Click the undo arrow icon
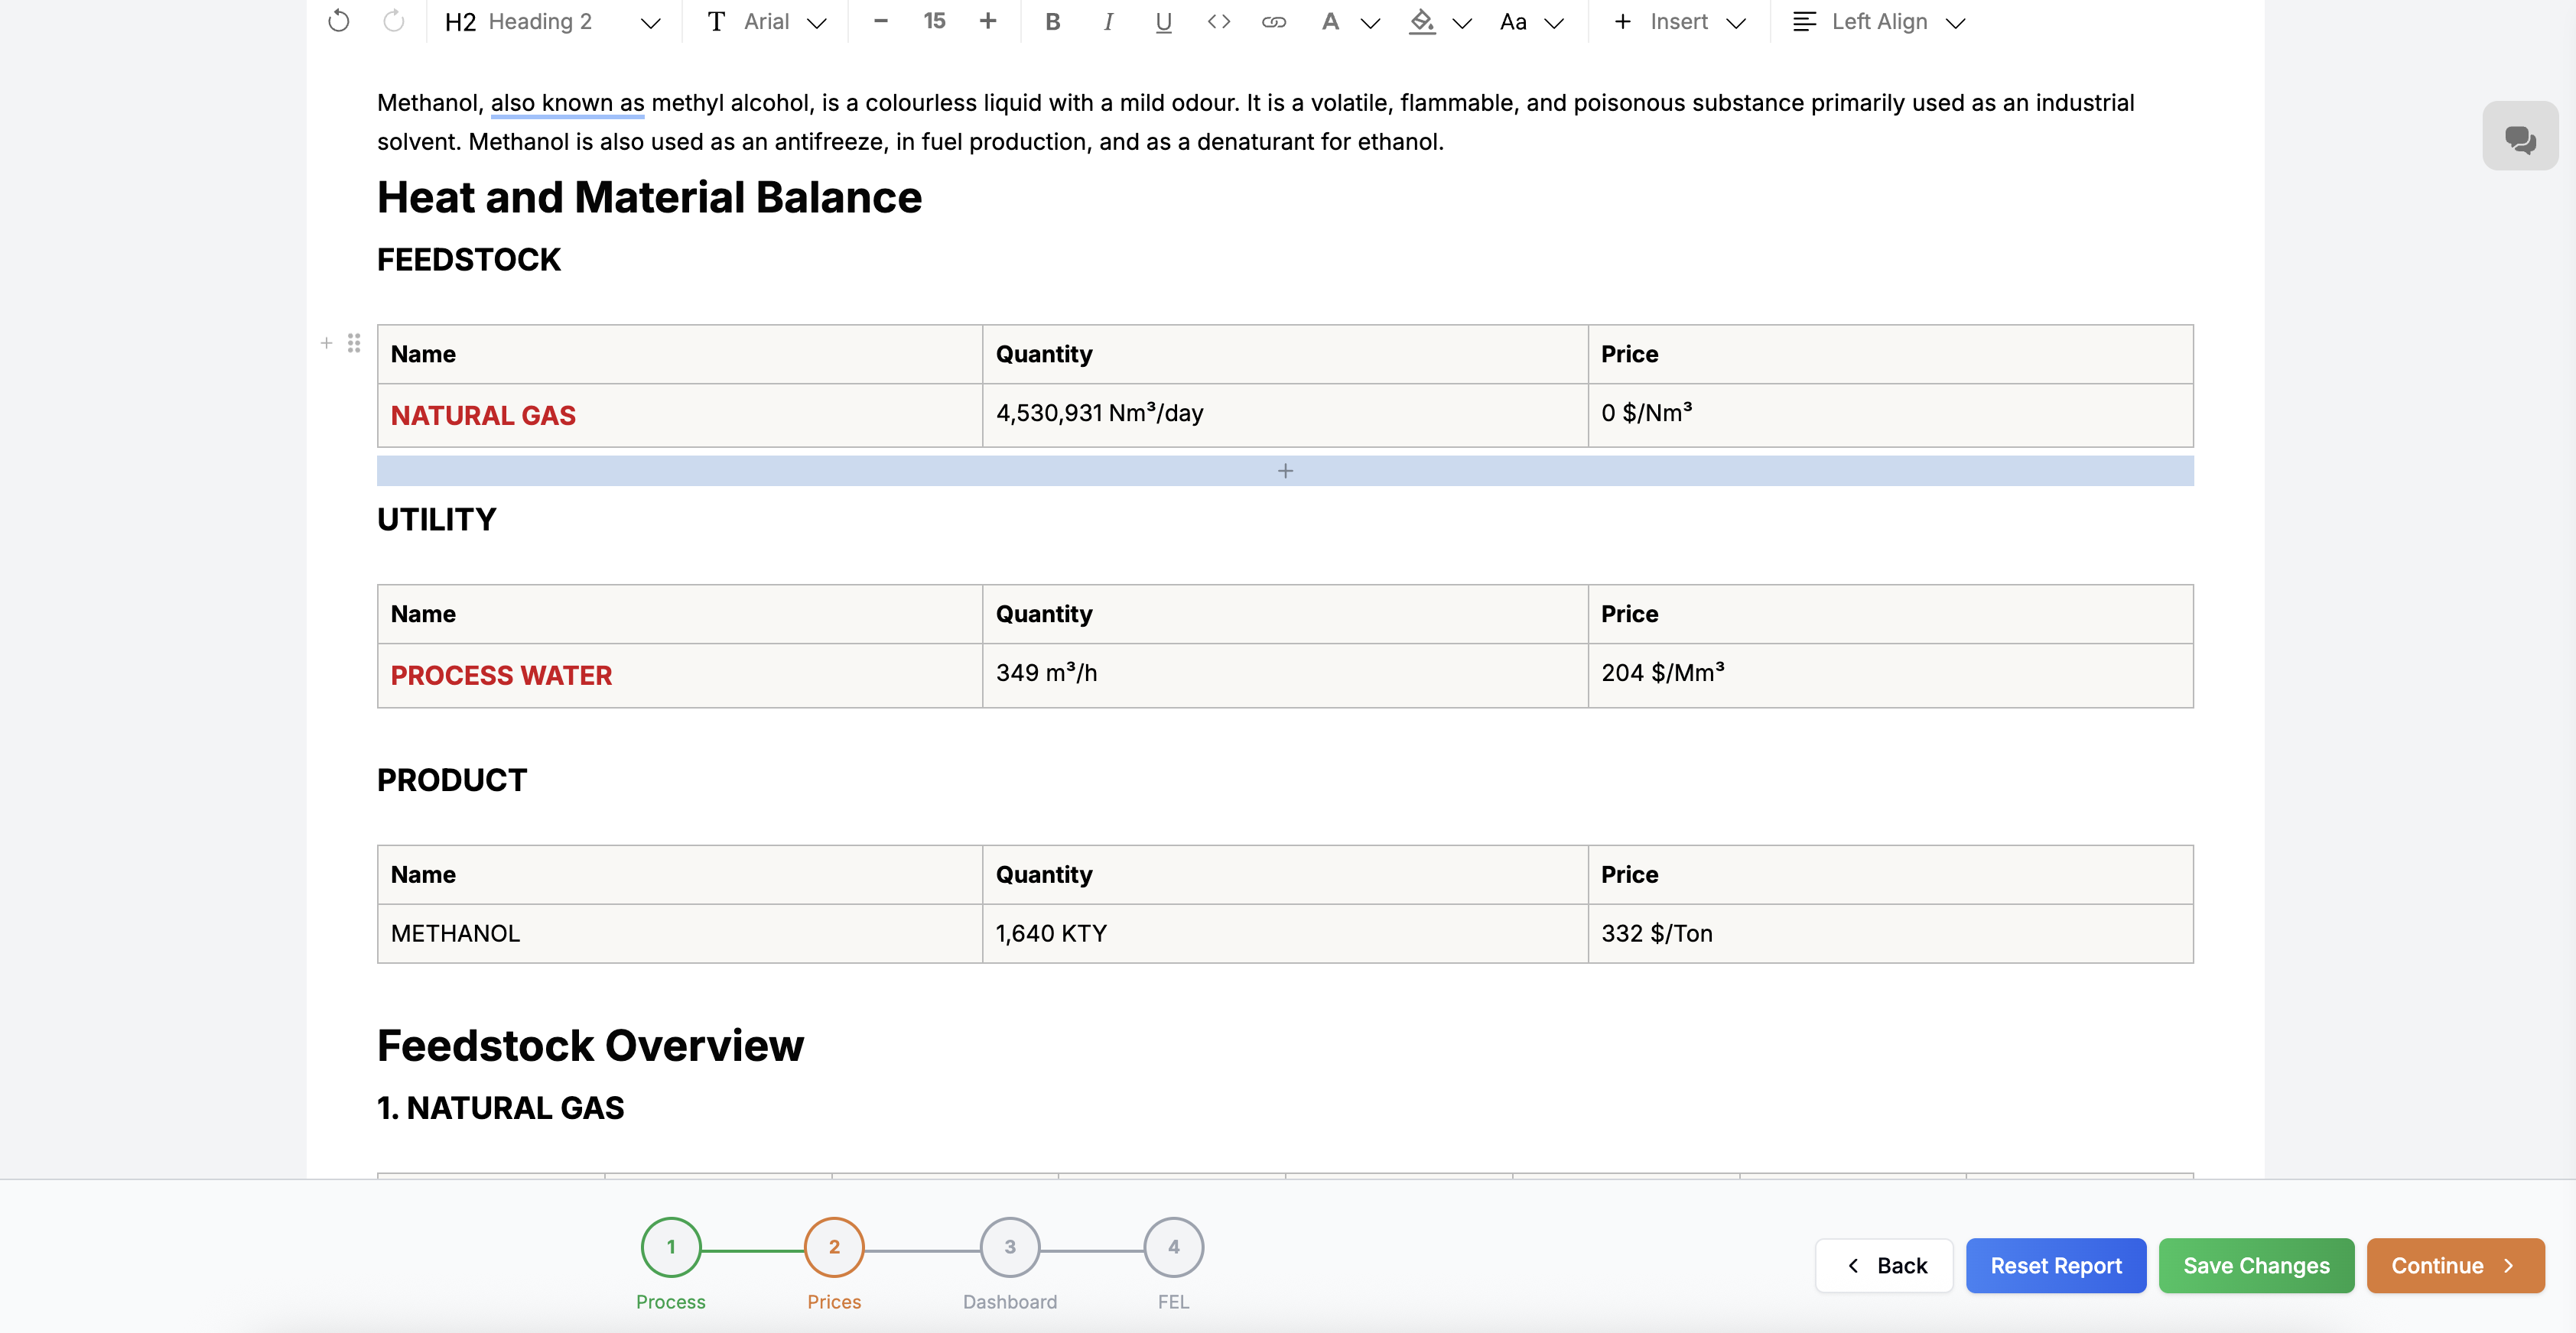Screen dimensions: 2576x1333 point(339,21)
